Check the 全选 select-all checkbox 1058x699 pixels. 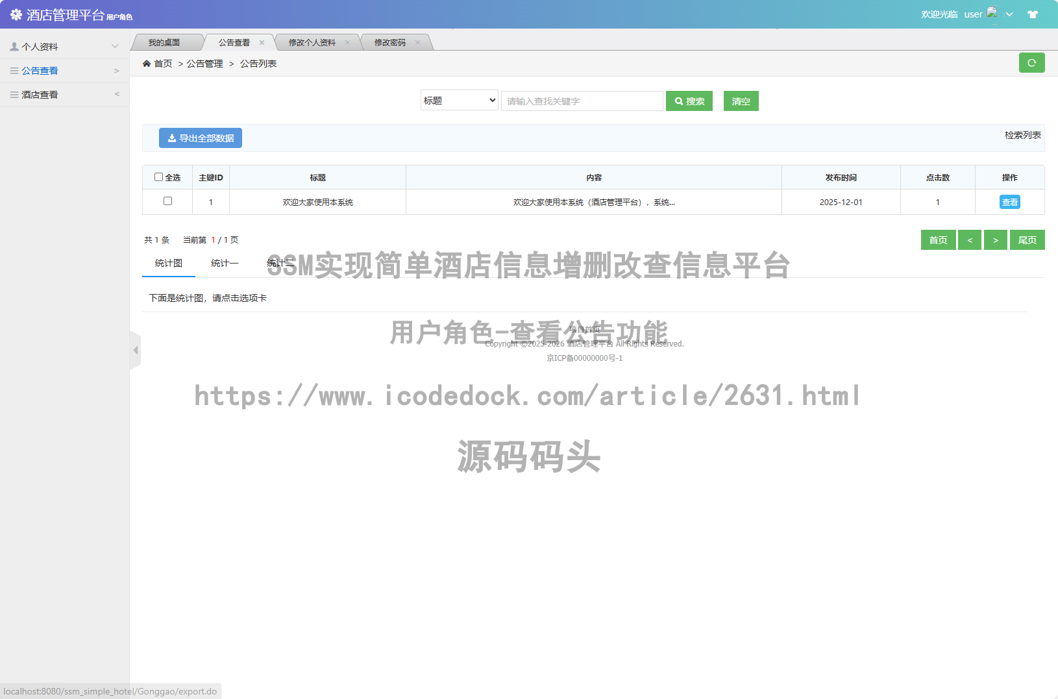(x=159, y=176)
